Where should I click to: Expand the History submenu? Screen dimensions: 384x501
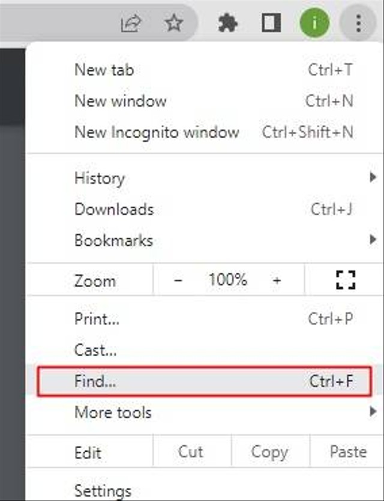100,178
